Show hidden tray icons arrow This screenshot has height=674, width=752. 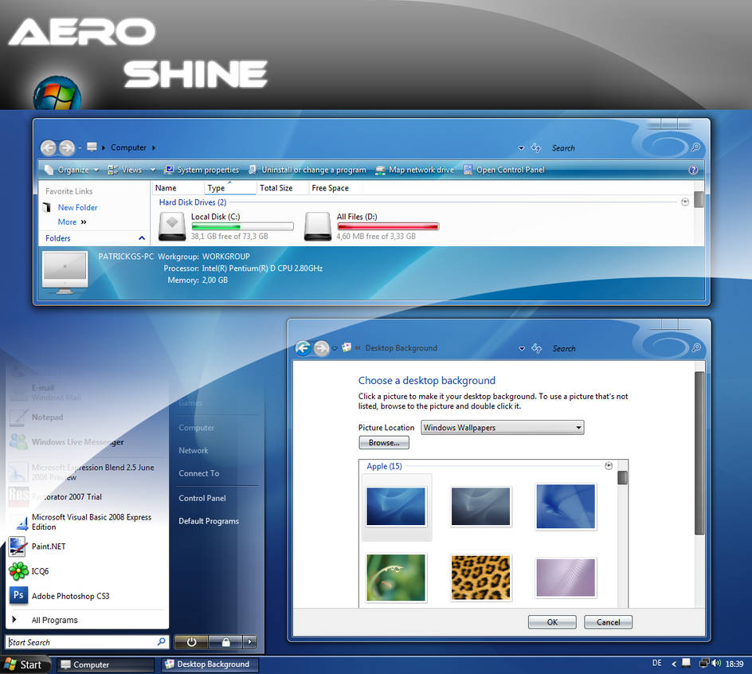pos(674,664)
